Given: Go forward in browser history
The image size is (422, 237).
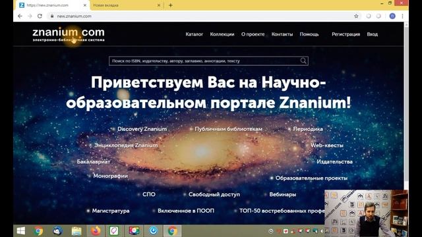Looking at the screenshot, I should point(30,16).
